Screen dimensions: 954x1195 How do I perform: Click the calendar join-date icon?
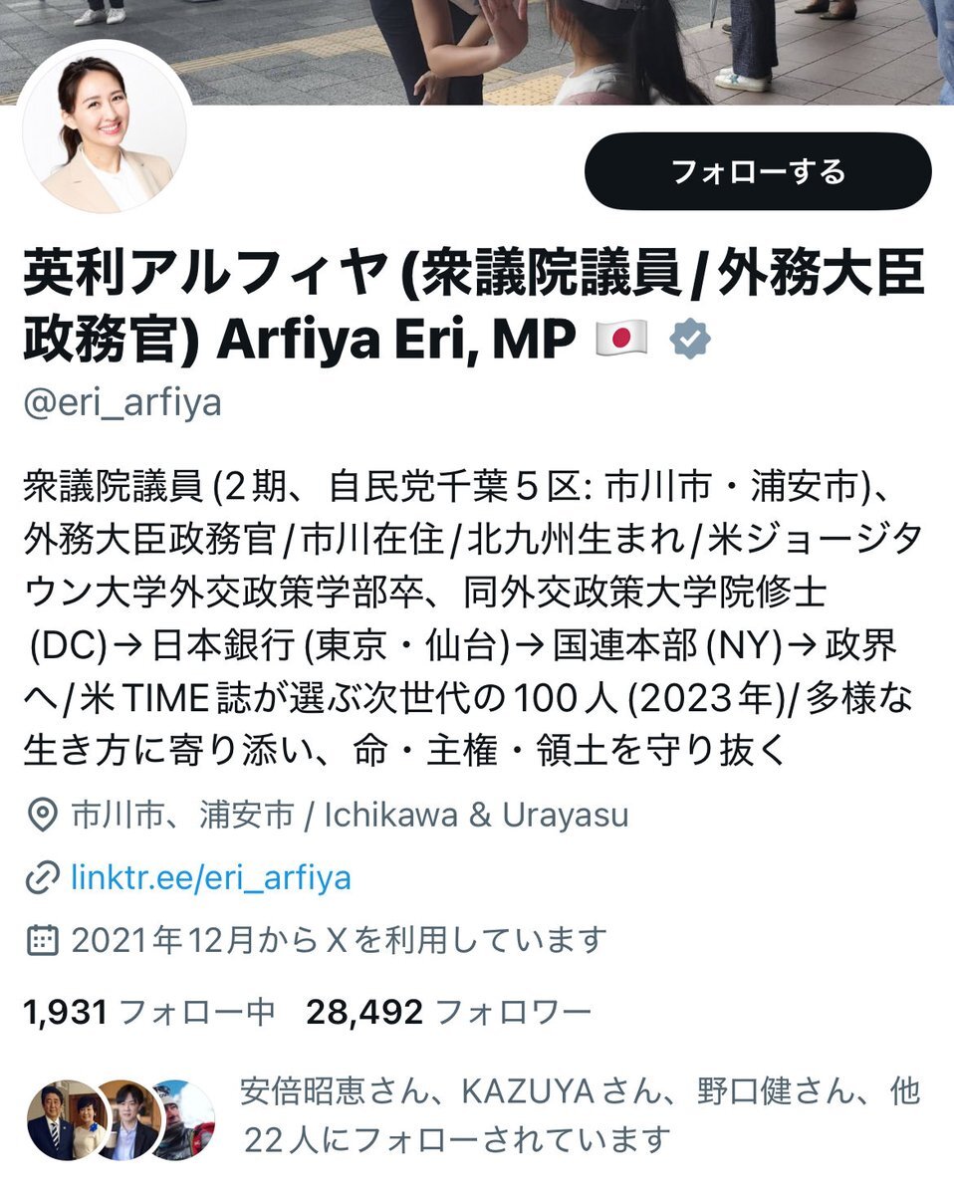tap(42, 939)
